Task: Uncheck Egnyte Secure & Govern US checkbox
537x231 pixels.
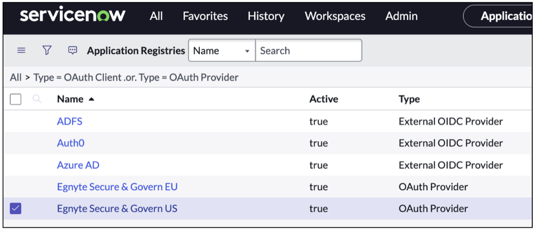Action: (16, 208)
